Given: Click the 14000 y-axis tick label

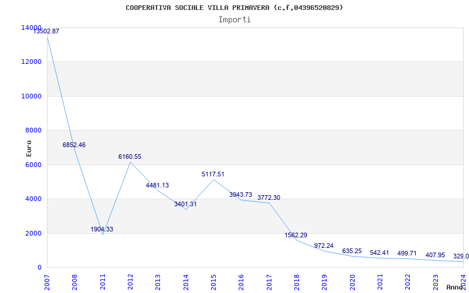Looking at the screenshot, I should tap(32, 28).
